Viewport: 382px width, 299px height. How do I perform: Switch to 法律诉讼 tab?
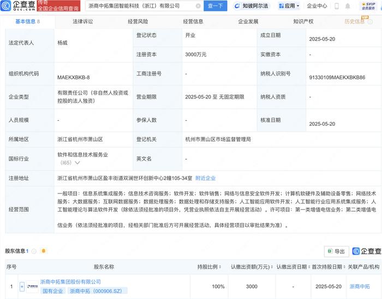tap(83, 21)
